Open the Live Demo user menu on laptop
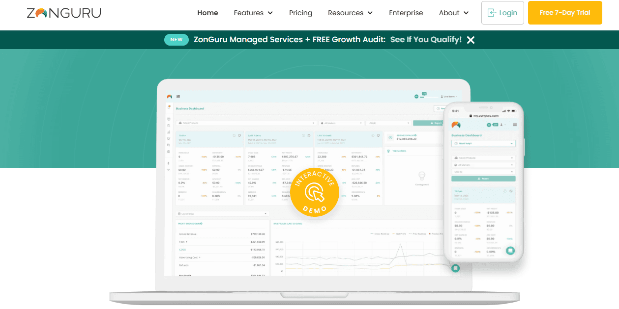The height and width of the screenshot is (309, 619). pyautogui.click(x=449, y=97)
